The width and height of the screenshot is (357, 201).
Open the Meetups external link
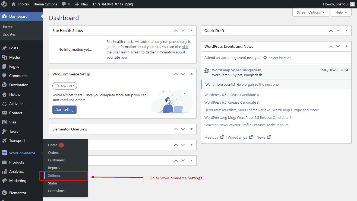pyautogui.click(x=214, y=137)
